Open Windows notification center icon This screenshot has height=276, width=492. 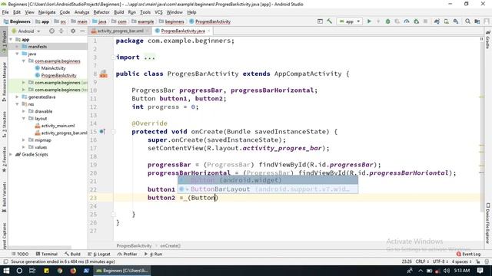[x=480, y=271]
